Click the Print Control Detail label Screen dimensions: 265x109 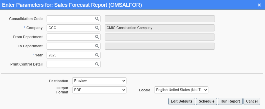pyautogui.click(x=27, y=64)
